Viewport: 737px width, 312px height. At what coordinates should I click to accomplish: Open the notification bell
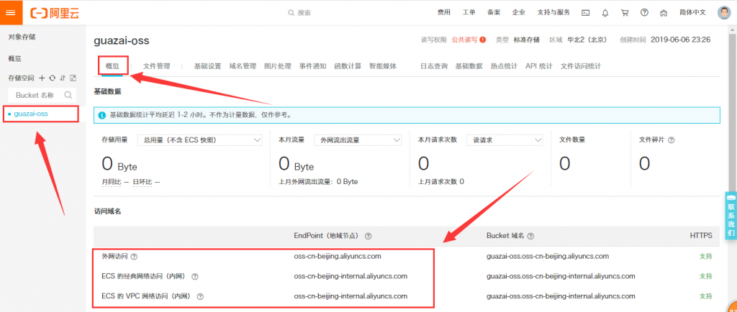[x=605, y=13]
